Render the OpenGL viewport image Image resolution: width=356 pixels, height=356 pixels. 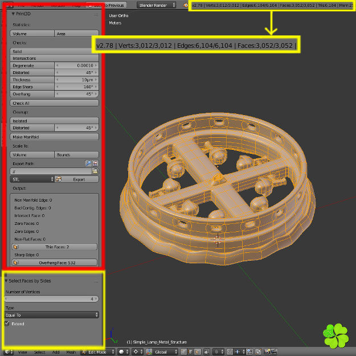pyautogui.click(x=268, y=351)
